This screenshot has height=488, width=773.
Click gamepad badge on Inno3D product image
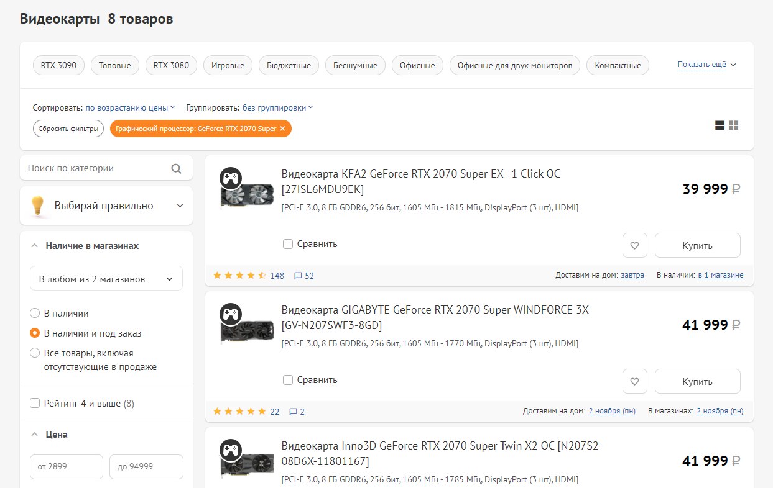click(231, 450)
